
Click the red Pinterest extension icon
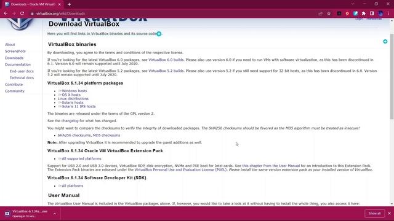coord(347,14)
